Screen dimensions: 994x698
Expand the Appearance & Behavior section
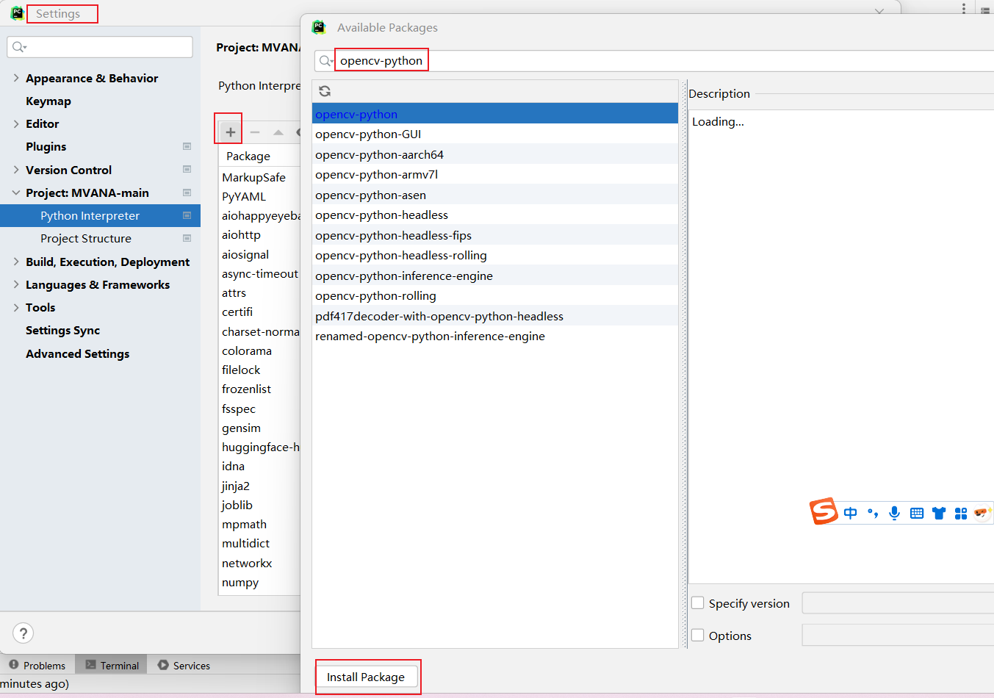click(x=16, y=78)
